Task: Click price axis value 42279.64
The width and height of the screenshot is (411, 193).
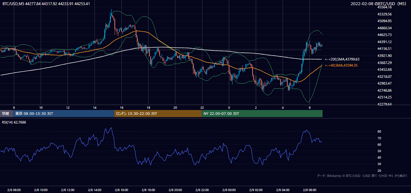Action: [x=384, y=104]
